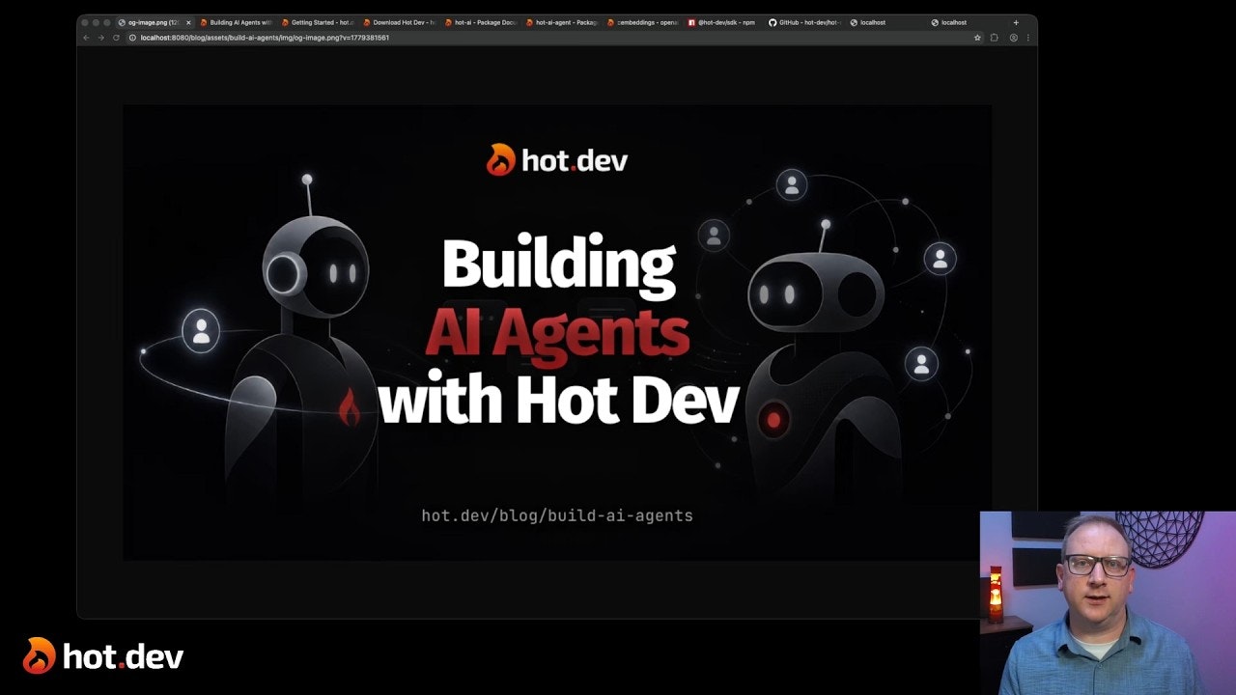Close the og-image.png tab
The image size is (1236, 695).
click(188, 22)
